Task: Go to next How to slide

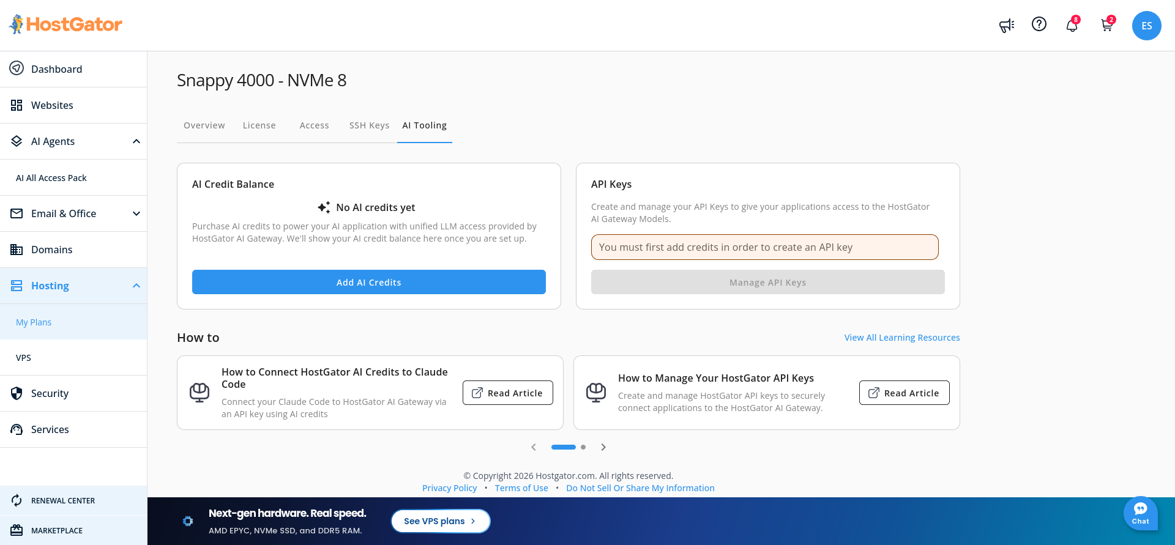Action: 603,447
